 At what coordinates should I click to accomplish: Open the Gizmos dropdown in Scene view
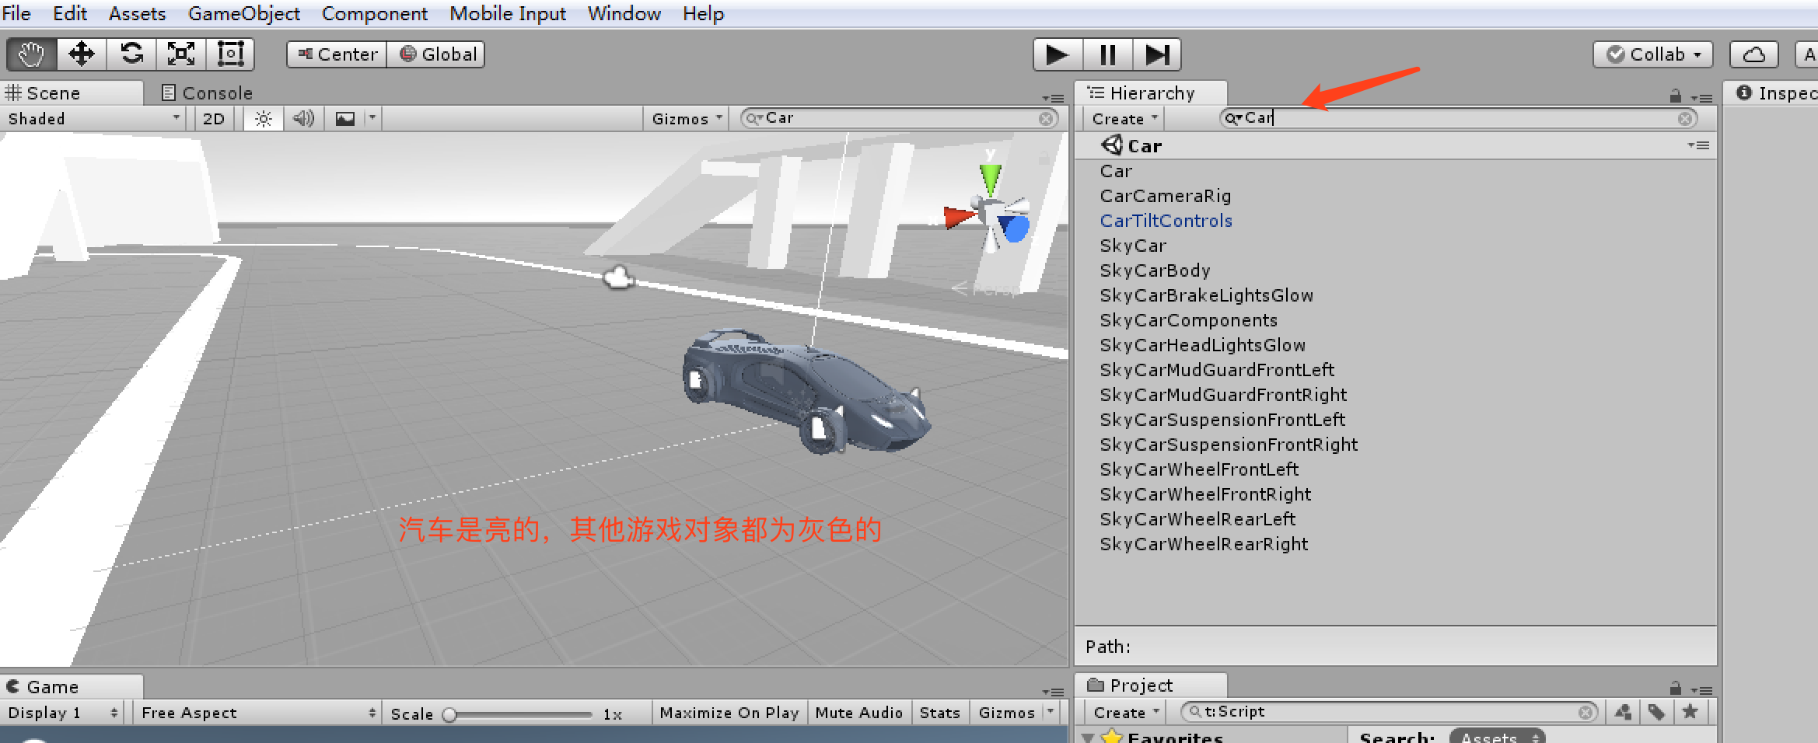[685, 118]
